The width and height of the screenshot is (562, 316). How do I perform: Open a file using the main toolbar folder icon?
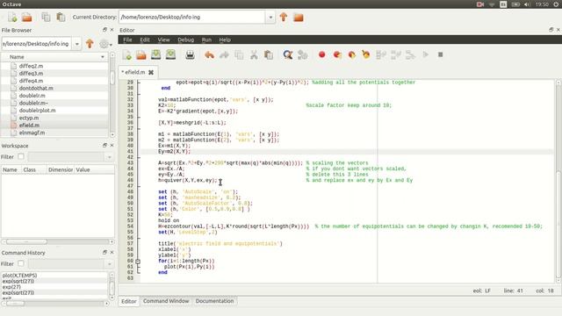tap(27, 17)
